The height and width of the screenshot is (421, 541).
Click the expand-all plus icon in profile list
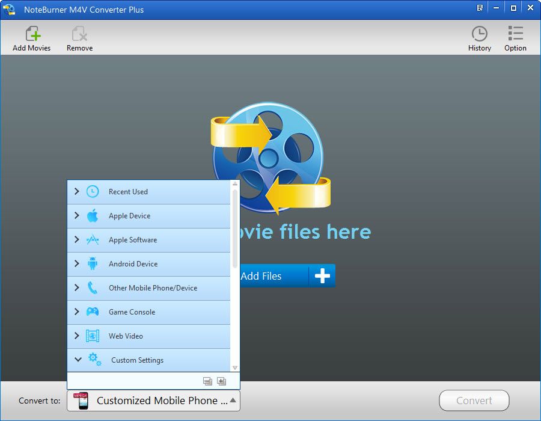[221, 381]
